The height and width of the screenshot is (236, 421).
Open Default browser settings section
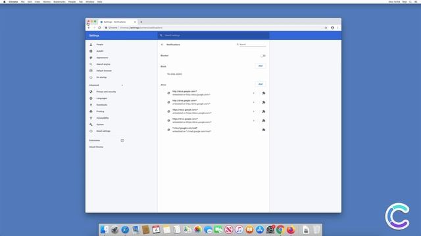pyautogui.click(x=104, y=71)
